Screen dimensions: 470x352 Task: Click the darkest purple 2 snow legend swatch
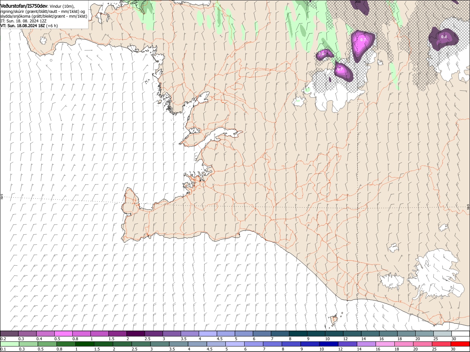(x=135, y=334)
